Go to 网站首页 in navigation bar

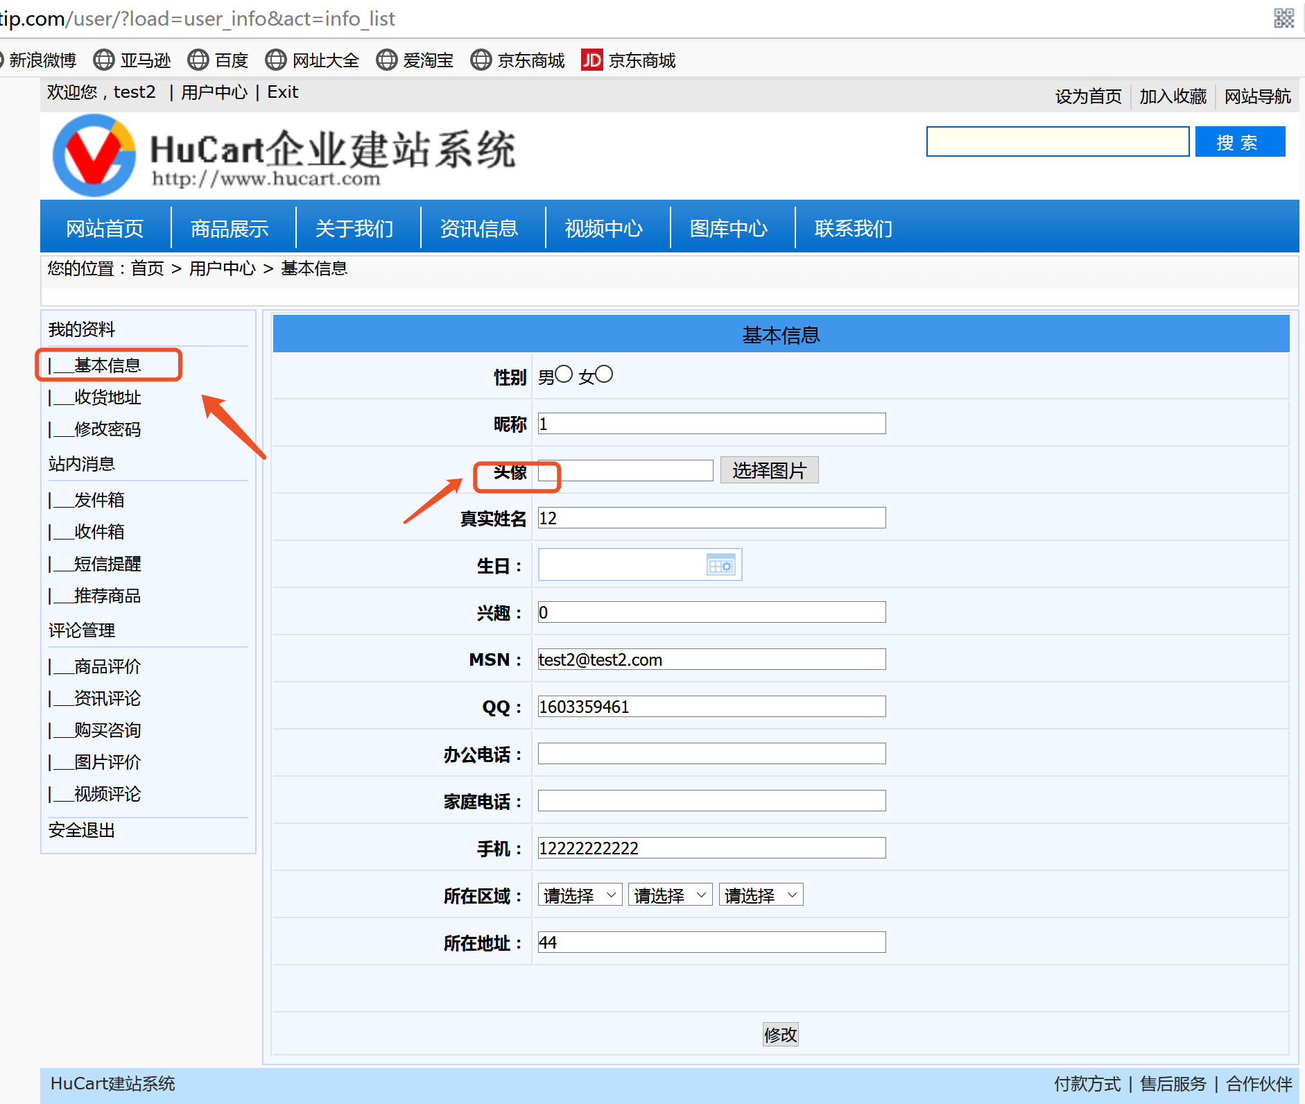click(x=105, y=228)
